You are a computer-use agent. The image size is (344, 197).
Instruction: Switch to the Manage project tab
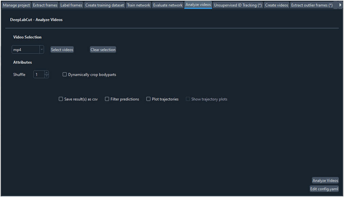(x=16, y=5)
